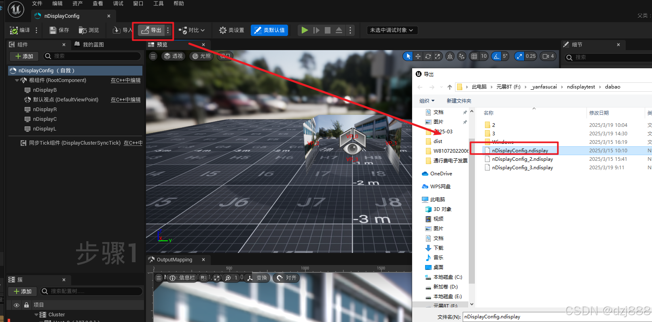
Task: Activate the translate (move) tool in viewport
Action: click(418, 56)
